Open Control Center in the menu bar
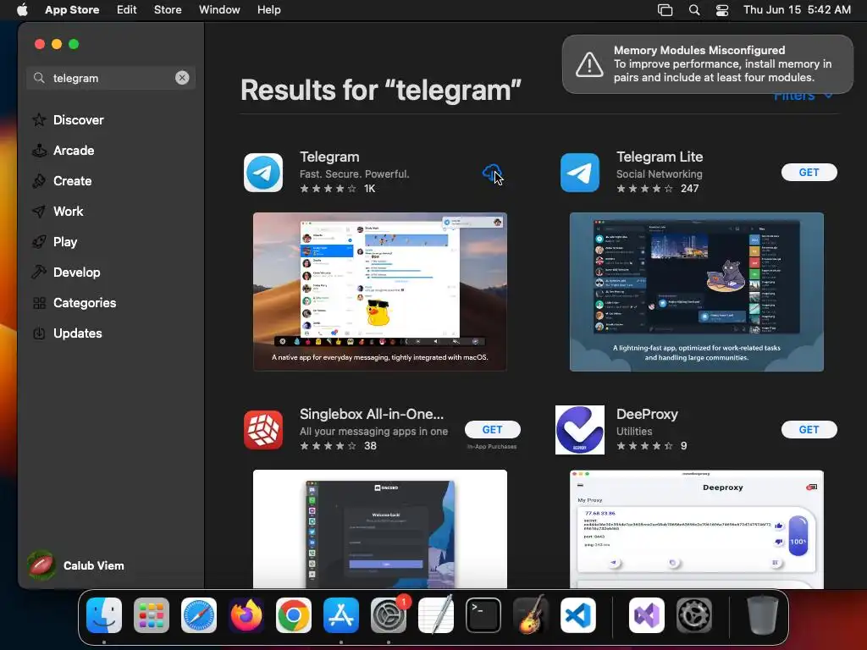Image resolution: width=867 pixels, height=650 pixels. (x=721, y=10)
